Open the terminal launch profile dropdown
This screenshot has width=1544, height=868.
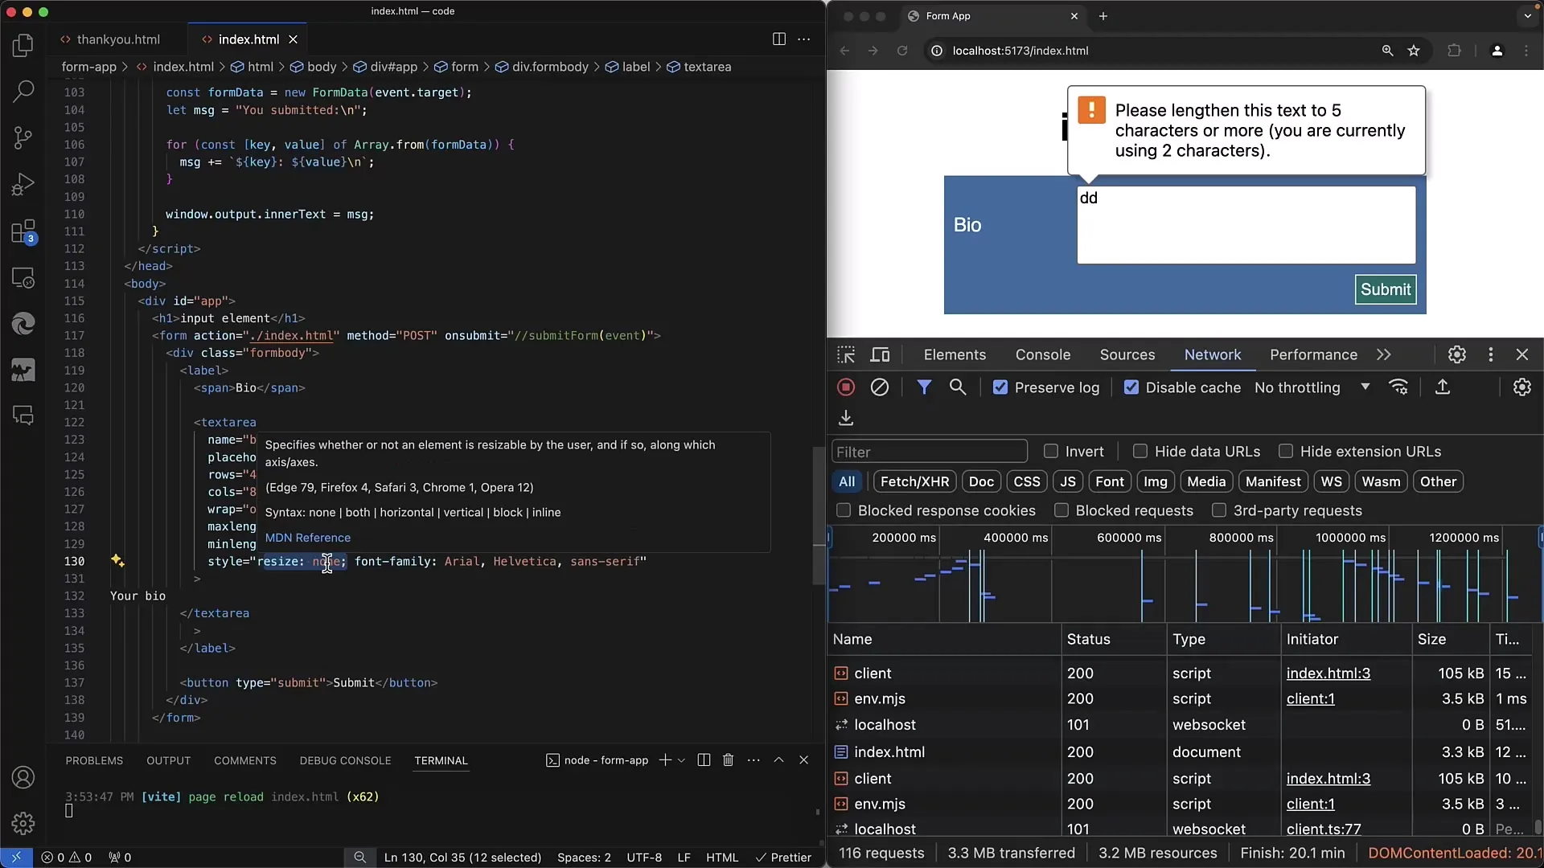pyautogui.click(x=682, y=760)
